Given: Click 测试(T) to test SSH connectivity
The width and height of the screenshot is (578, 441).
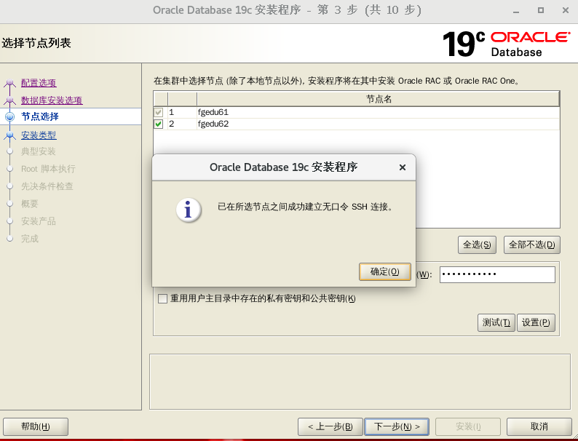Looking at the screenshot, I should [496, 322].
